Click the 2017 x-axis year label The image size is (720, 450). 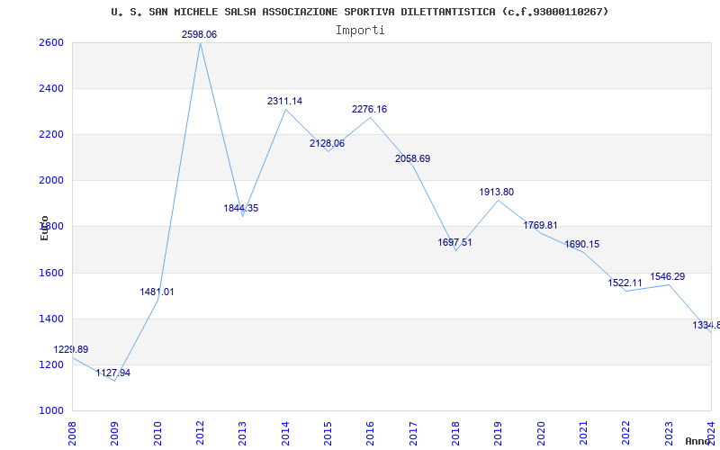pyautogui.click(x=413, y=434)
